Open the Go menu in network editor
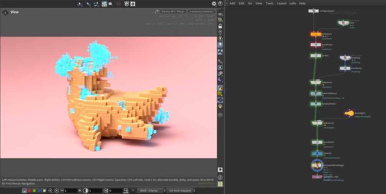Viewport: 386px width, 194px height. (x=250, y=3)
